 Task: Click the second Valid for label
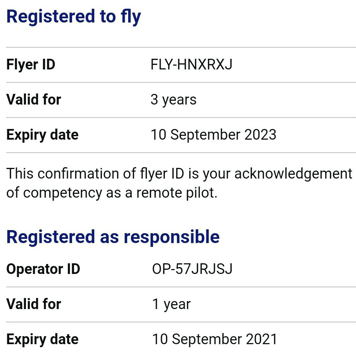tap(34, 304)
